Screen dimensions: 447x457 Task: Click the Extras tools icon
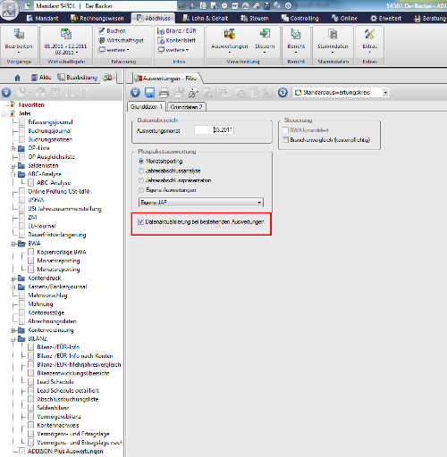[369, 34]
